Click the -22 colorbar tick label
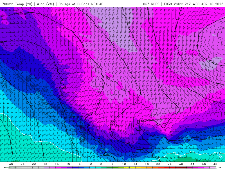 coord(33,164)
